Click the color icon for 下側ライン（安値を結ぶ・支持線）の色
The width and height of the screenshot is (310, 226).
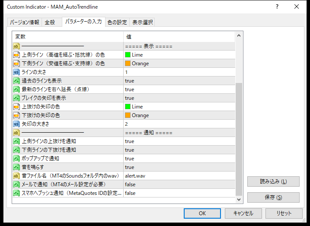click(16, 64)
